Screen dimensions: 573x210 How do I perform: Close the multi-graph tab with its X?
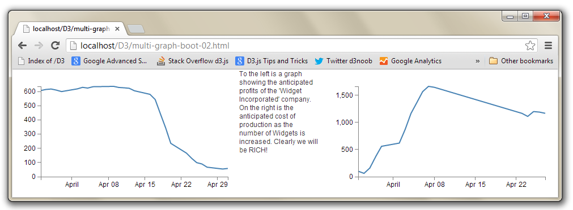[x=117, y=29]
